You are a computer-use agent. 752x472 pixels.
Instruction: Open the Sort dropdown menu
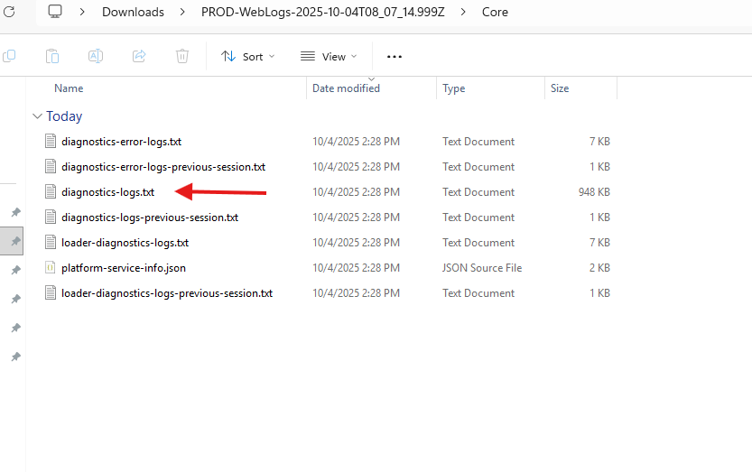pyautogui.click(x=248, y=56)
